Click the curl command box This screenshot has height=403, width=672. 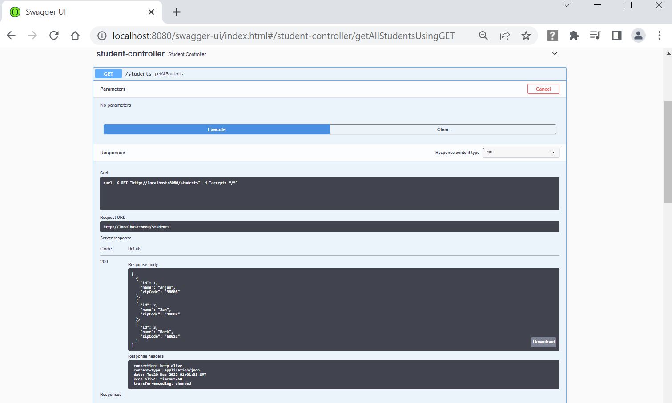click(x=330, y=193)
